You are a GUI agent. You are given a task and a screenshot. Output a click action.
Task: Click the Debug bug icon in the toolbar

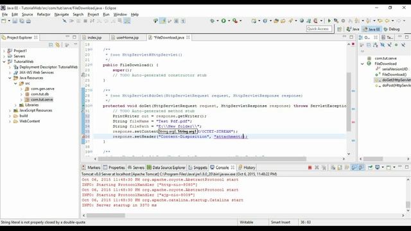212,21
